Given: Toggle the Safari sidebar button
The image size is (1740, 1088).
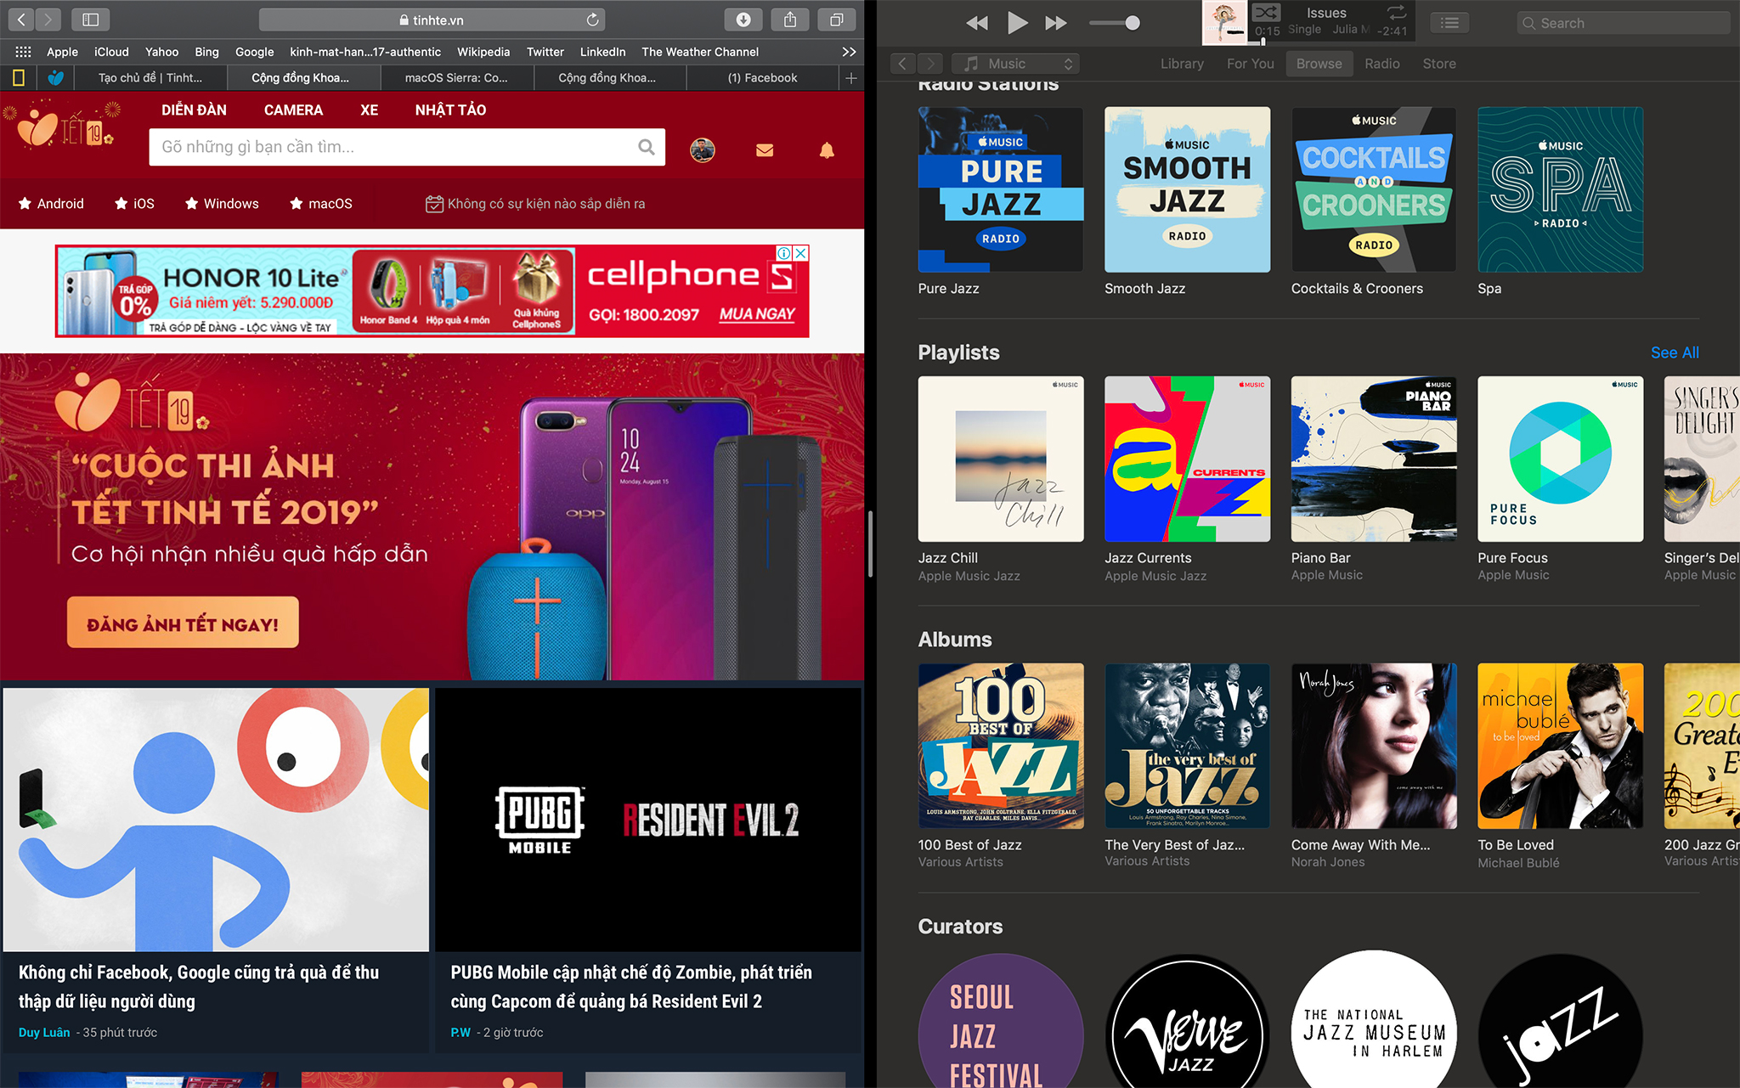Looking at the screenshot, I should (x=91, y=19).
